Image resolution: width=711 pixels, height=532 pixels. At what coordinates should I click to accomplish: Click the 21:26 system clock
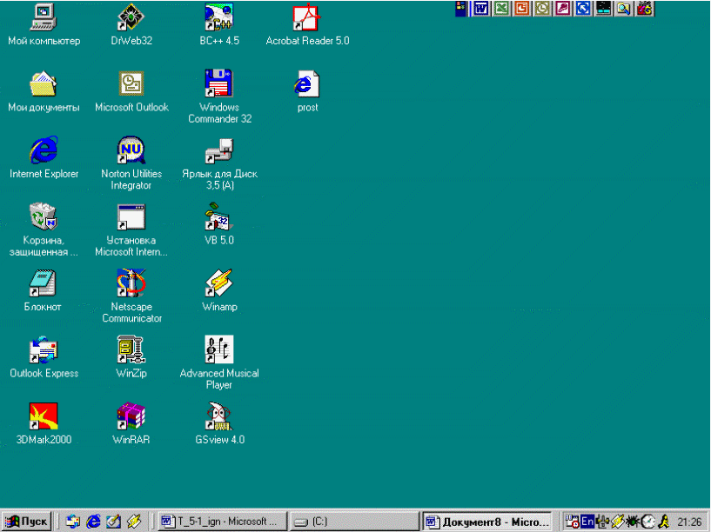coord(689,522)
